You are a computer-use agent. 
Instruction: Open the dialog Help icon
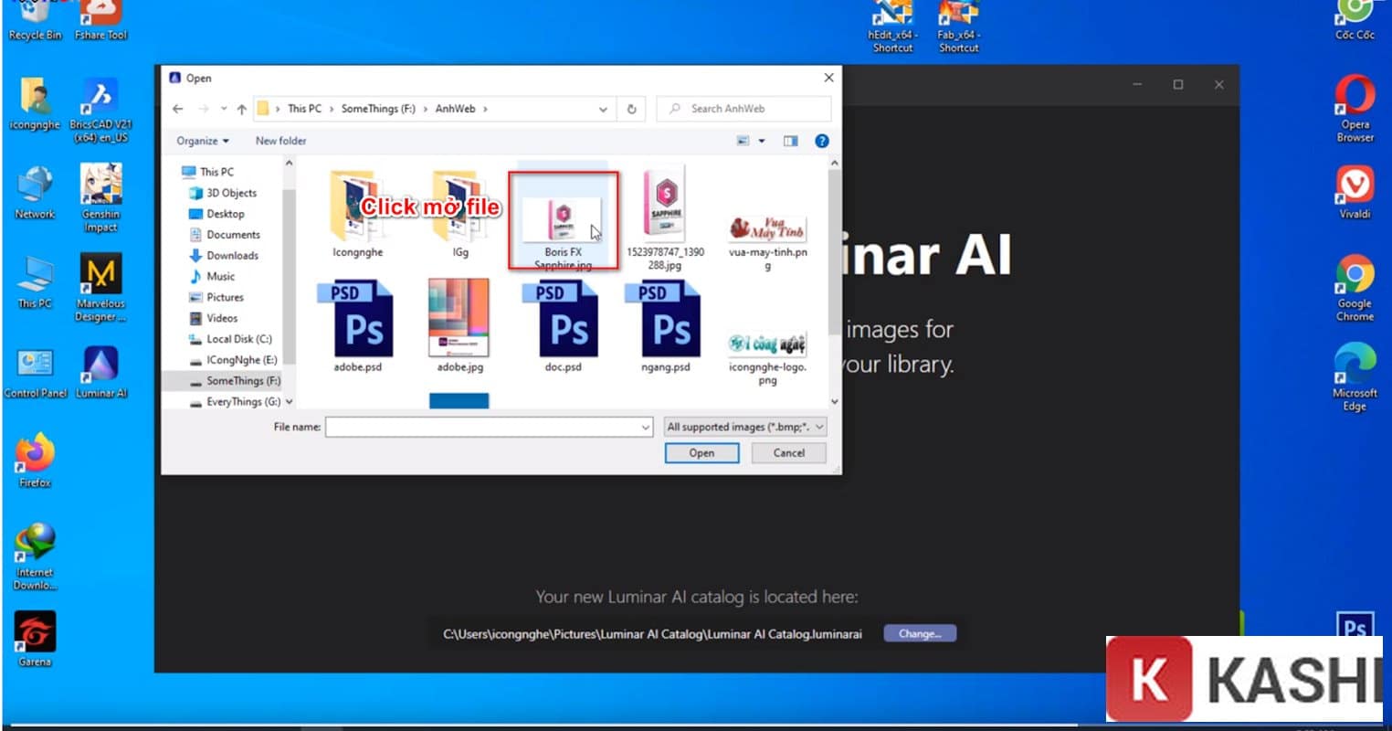821,141
